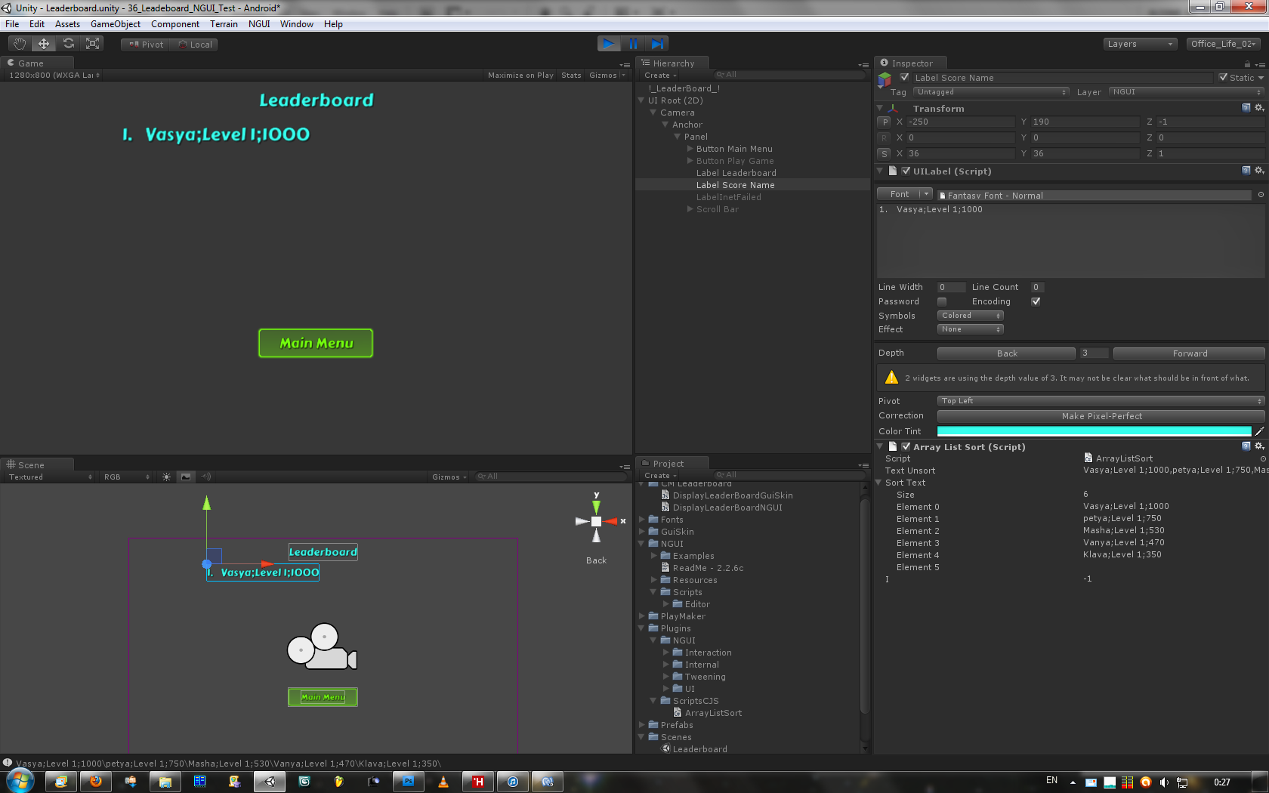The height and width of the screenshot is (793, 1269).
Task: Open Symbols dropdown showing Colored
Action: point(971,316)
